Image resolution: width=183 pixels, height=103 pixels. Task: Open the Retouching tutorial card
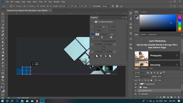157,63
